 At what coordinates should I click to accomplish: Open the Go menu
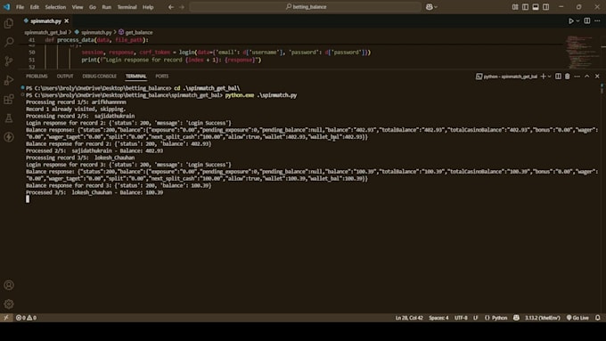click(93, 7)
